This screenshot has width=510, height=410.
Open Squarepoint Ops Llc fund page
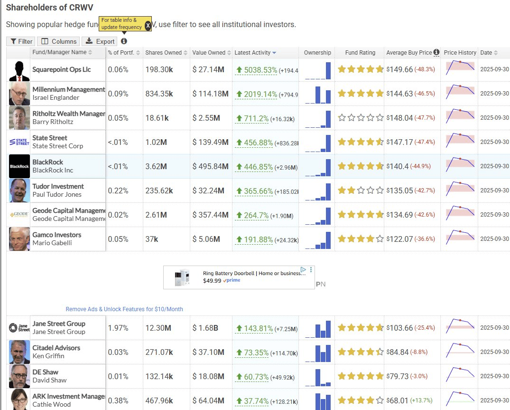tap(62, 69)
